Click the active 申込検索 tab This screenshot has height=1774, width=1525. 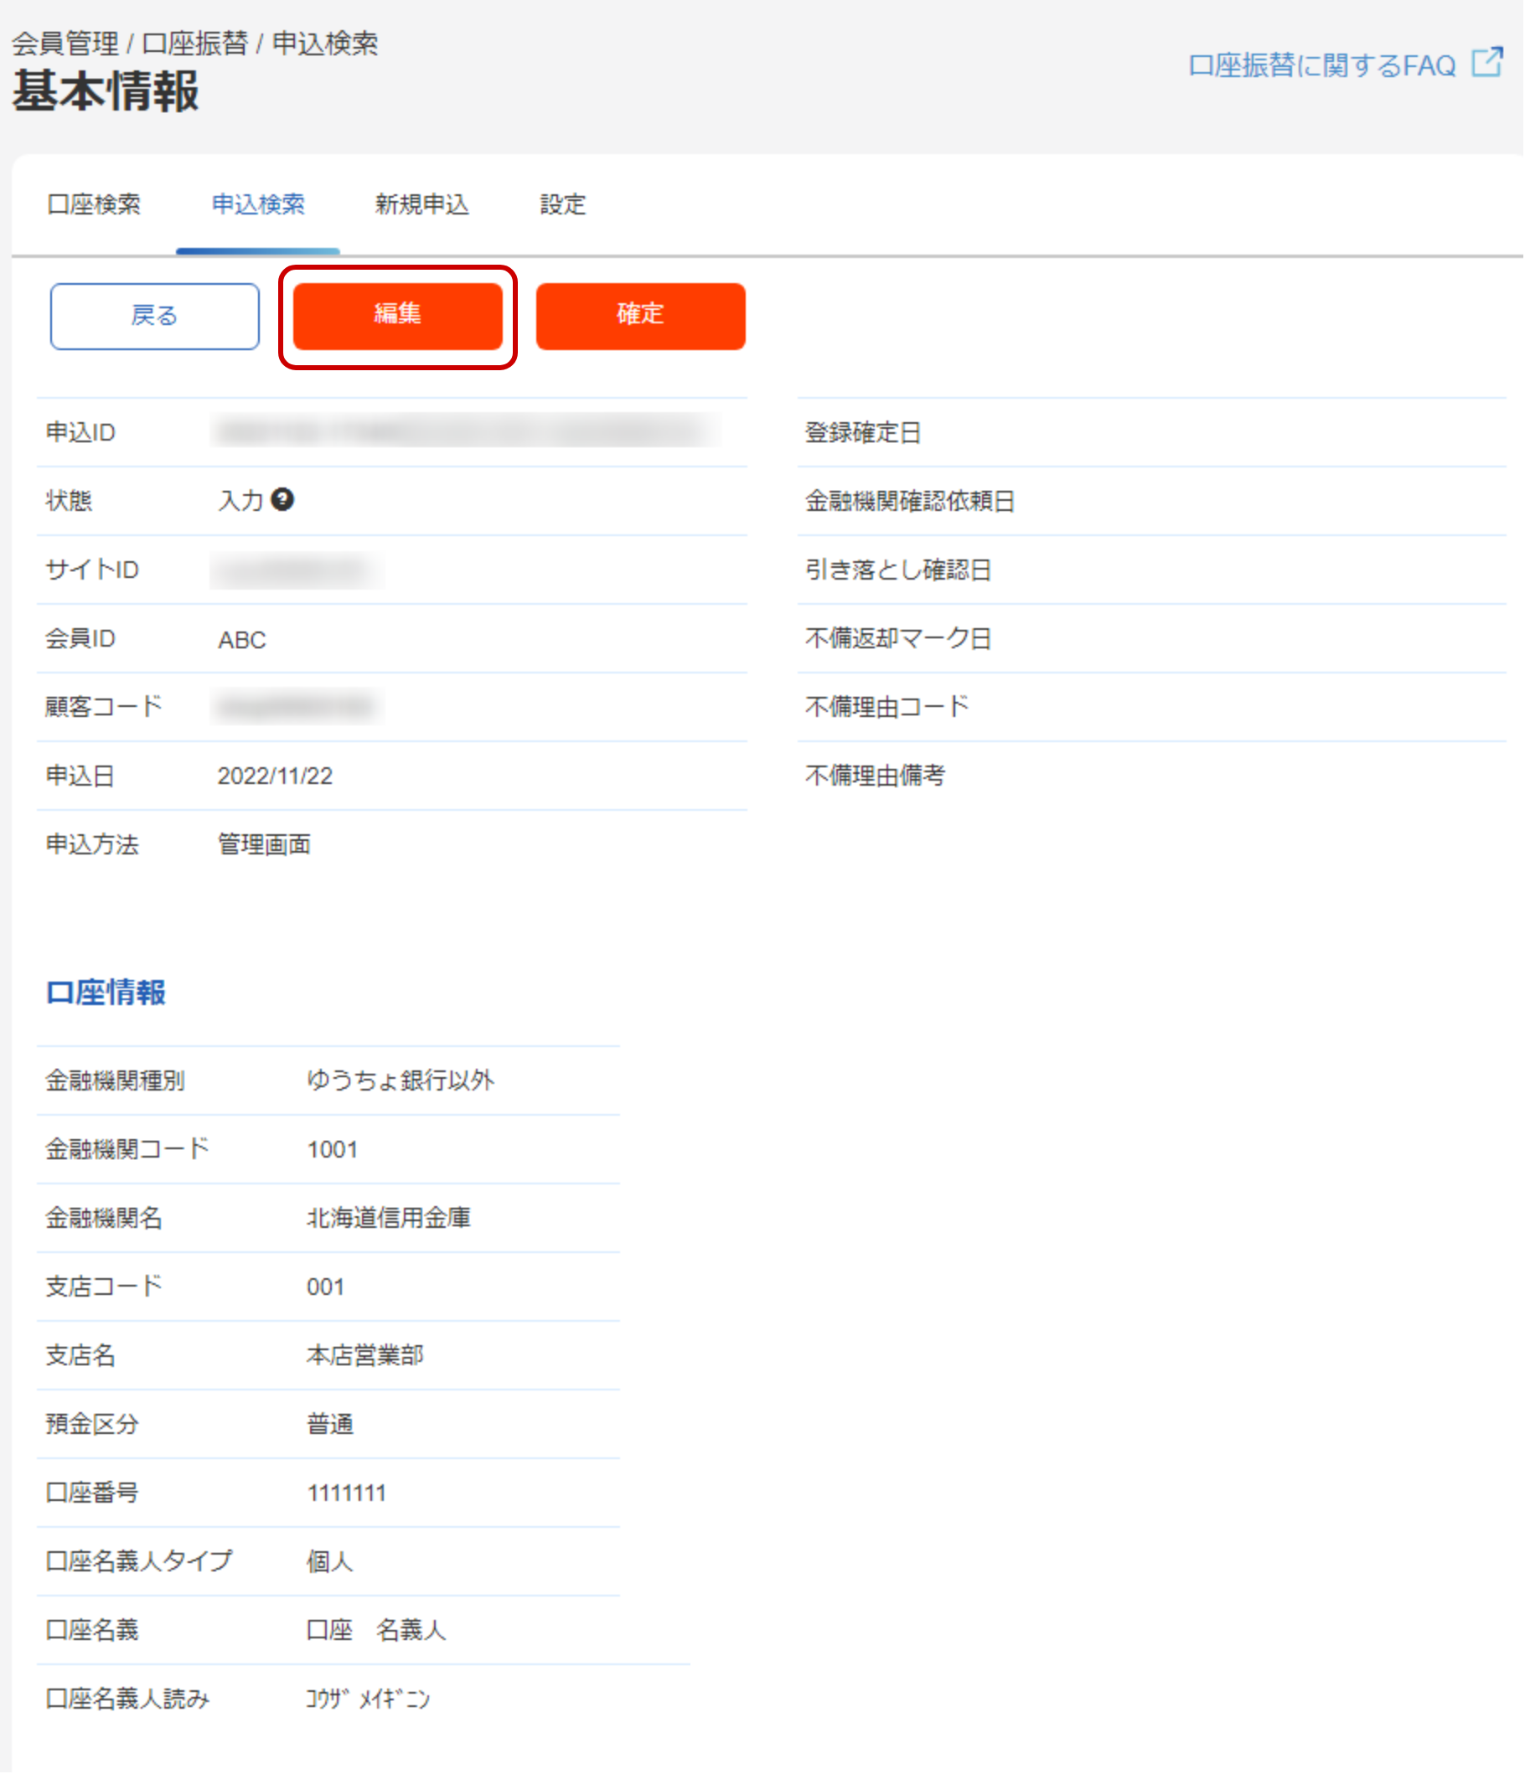tap(261, 204)
